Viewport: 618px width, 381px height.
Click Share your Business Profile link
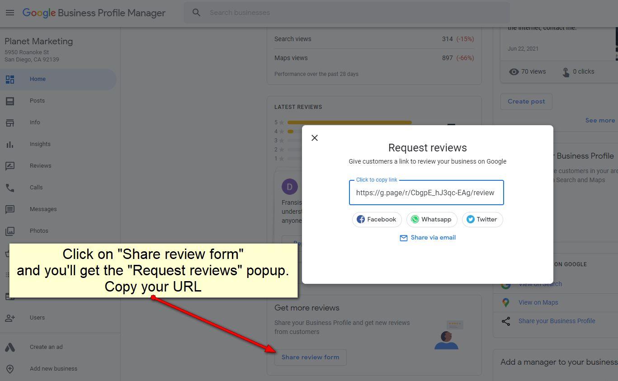[x=557, y=321]
